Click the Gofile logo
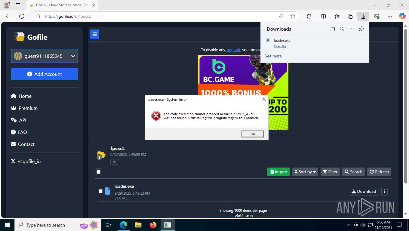The image size is (409, 231). pyautogui.click(x=29, y=37)
